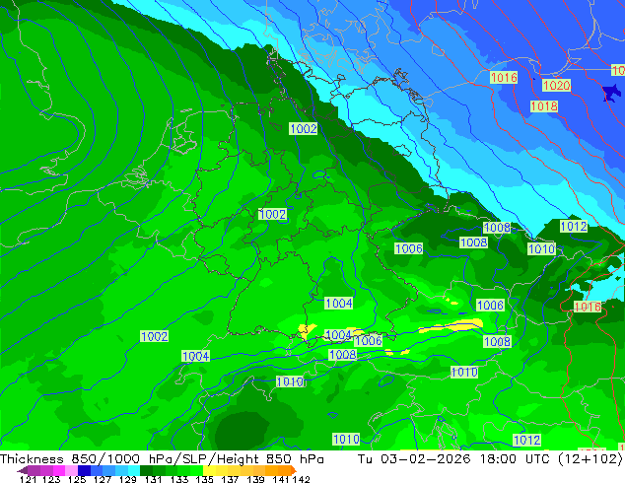Click the legend value 121
Image resolution: width=625 pixels, height=483 pixels.
[29, 479]
